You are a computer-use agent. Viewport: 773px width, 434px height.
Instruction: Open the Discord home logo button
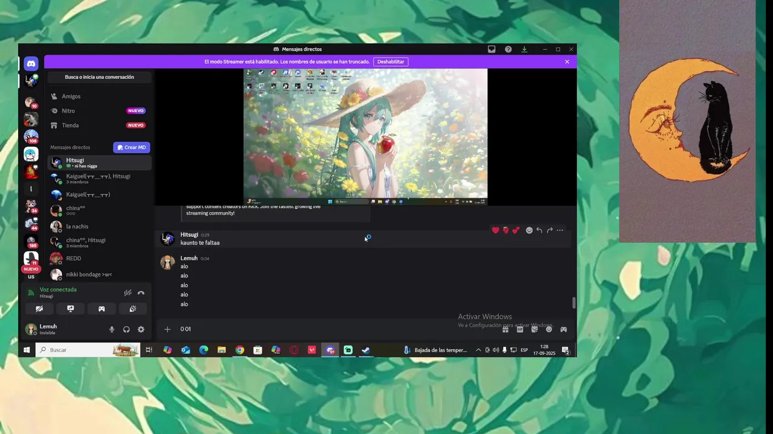point(31,63)
